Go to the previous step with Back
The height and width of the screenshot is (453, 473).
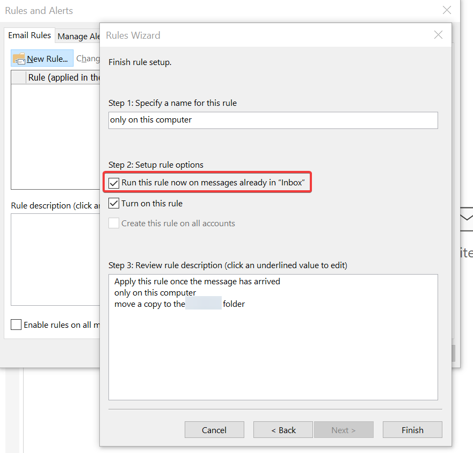(x=283, y=430)
